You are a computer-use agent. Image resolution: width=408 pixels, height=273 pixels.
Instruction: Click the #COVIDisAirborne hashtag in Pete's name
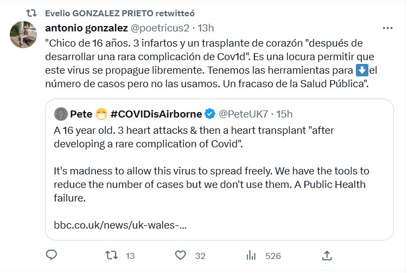[x=156, y=114]
